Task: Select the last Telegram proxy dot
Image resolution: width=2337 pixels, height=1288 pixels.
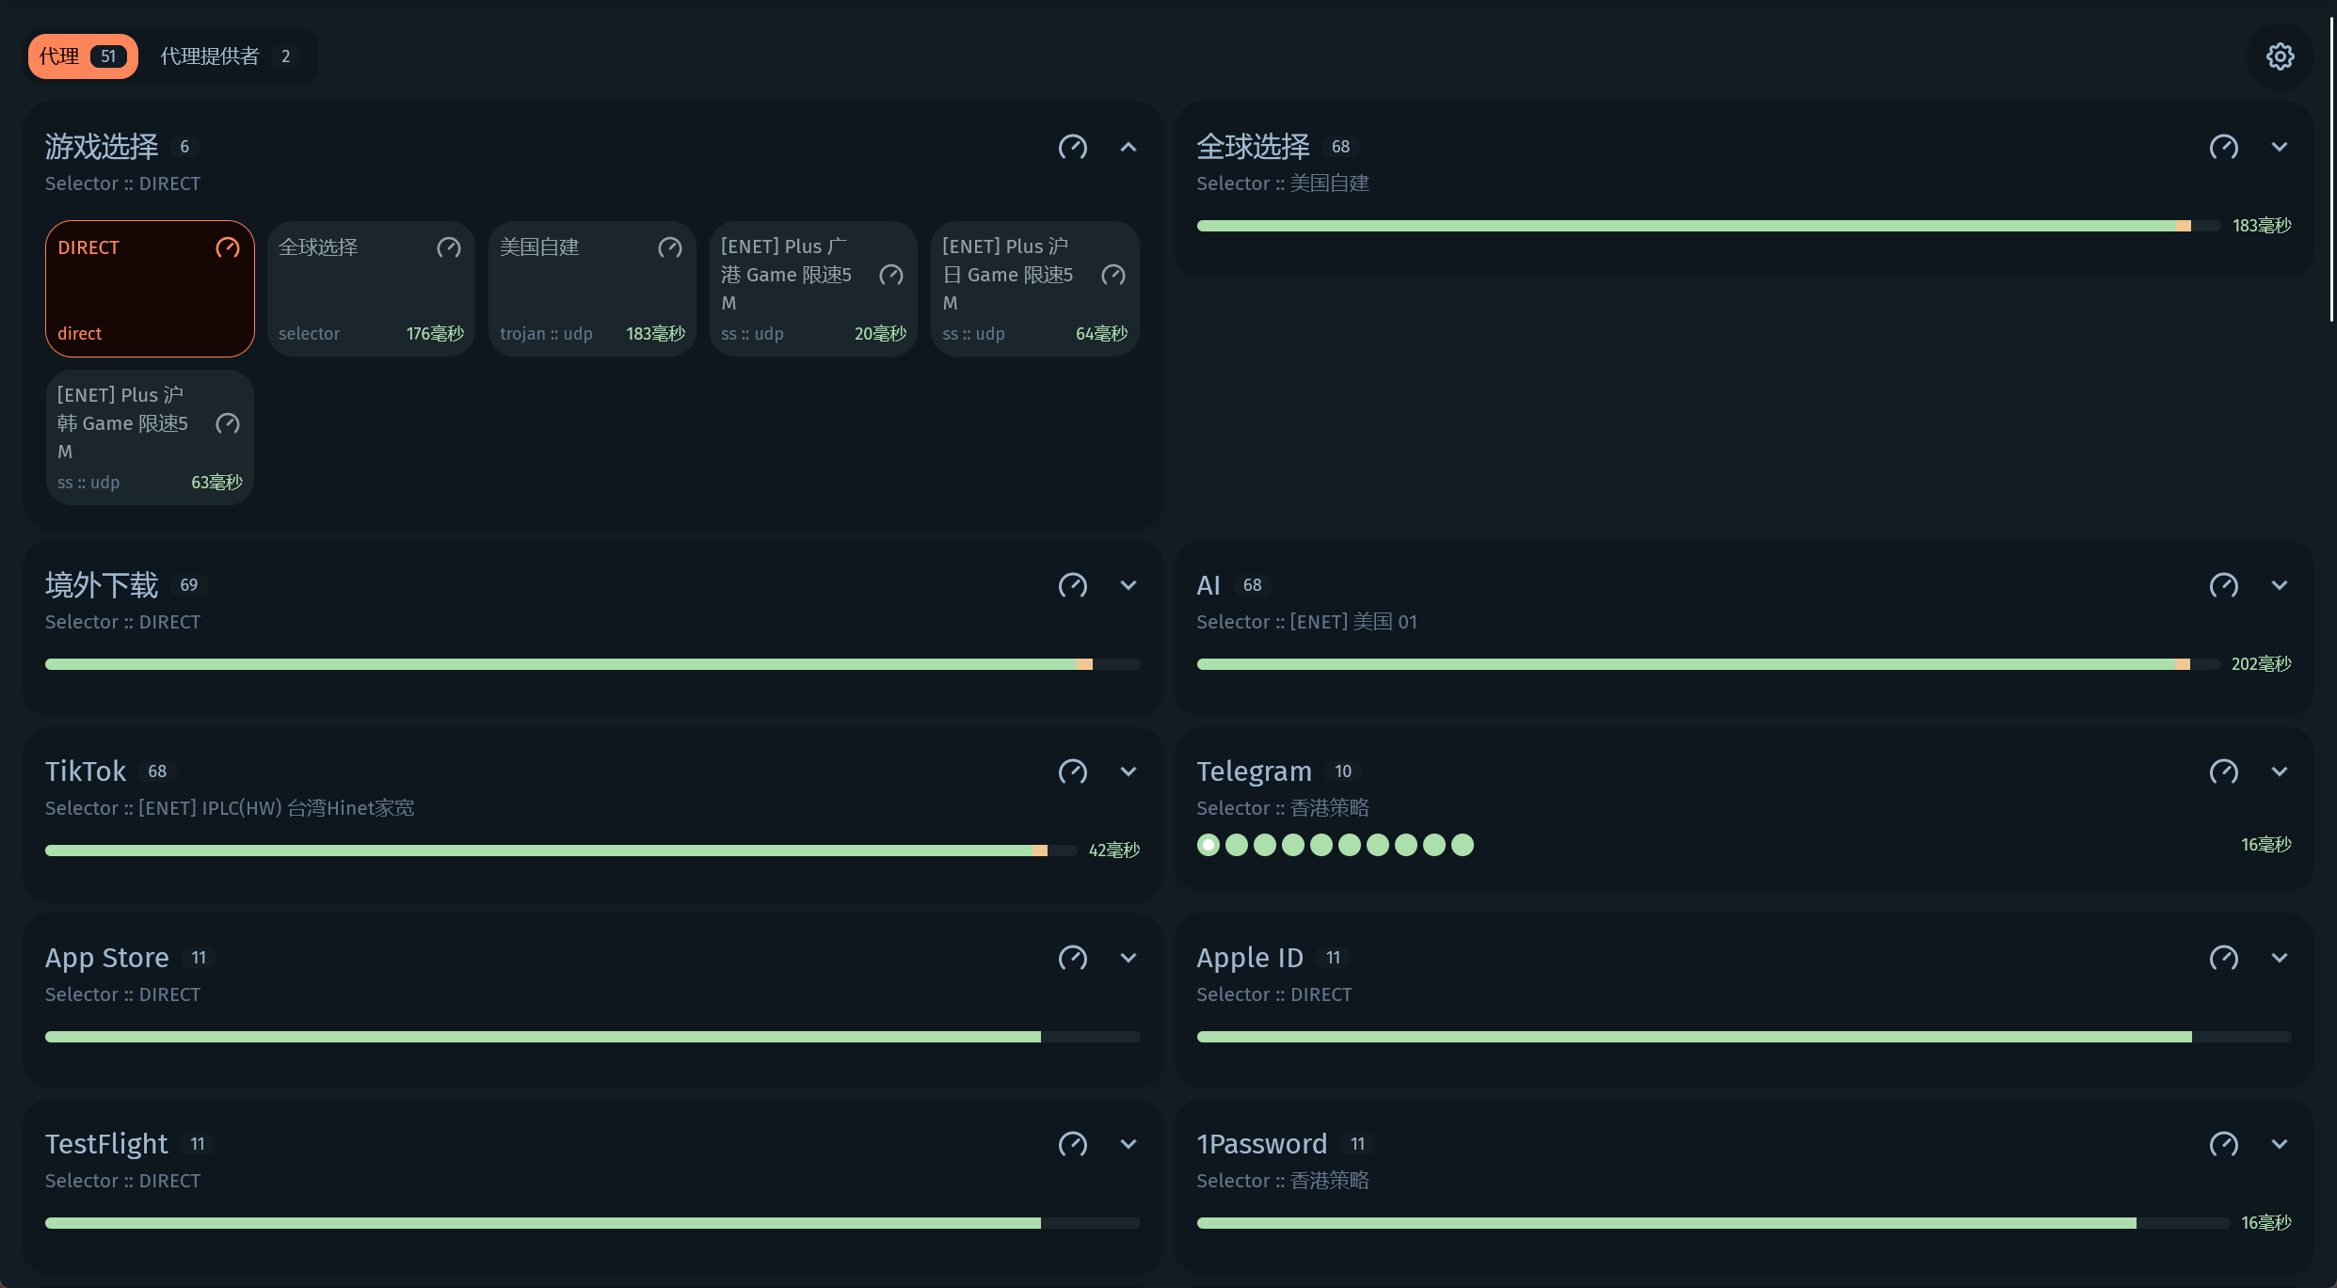Action: tap(1462, 845)
